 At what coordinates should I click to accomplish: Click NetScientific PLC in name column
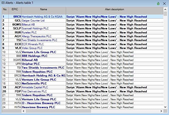point(34,83)
